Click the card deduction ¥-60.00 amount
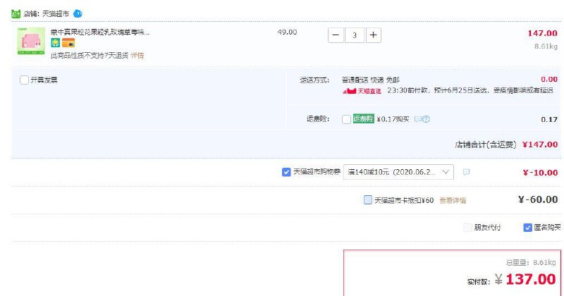 [538, 199]
